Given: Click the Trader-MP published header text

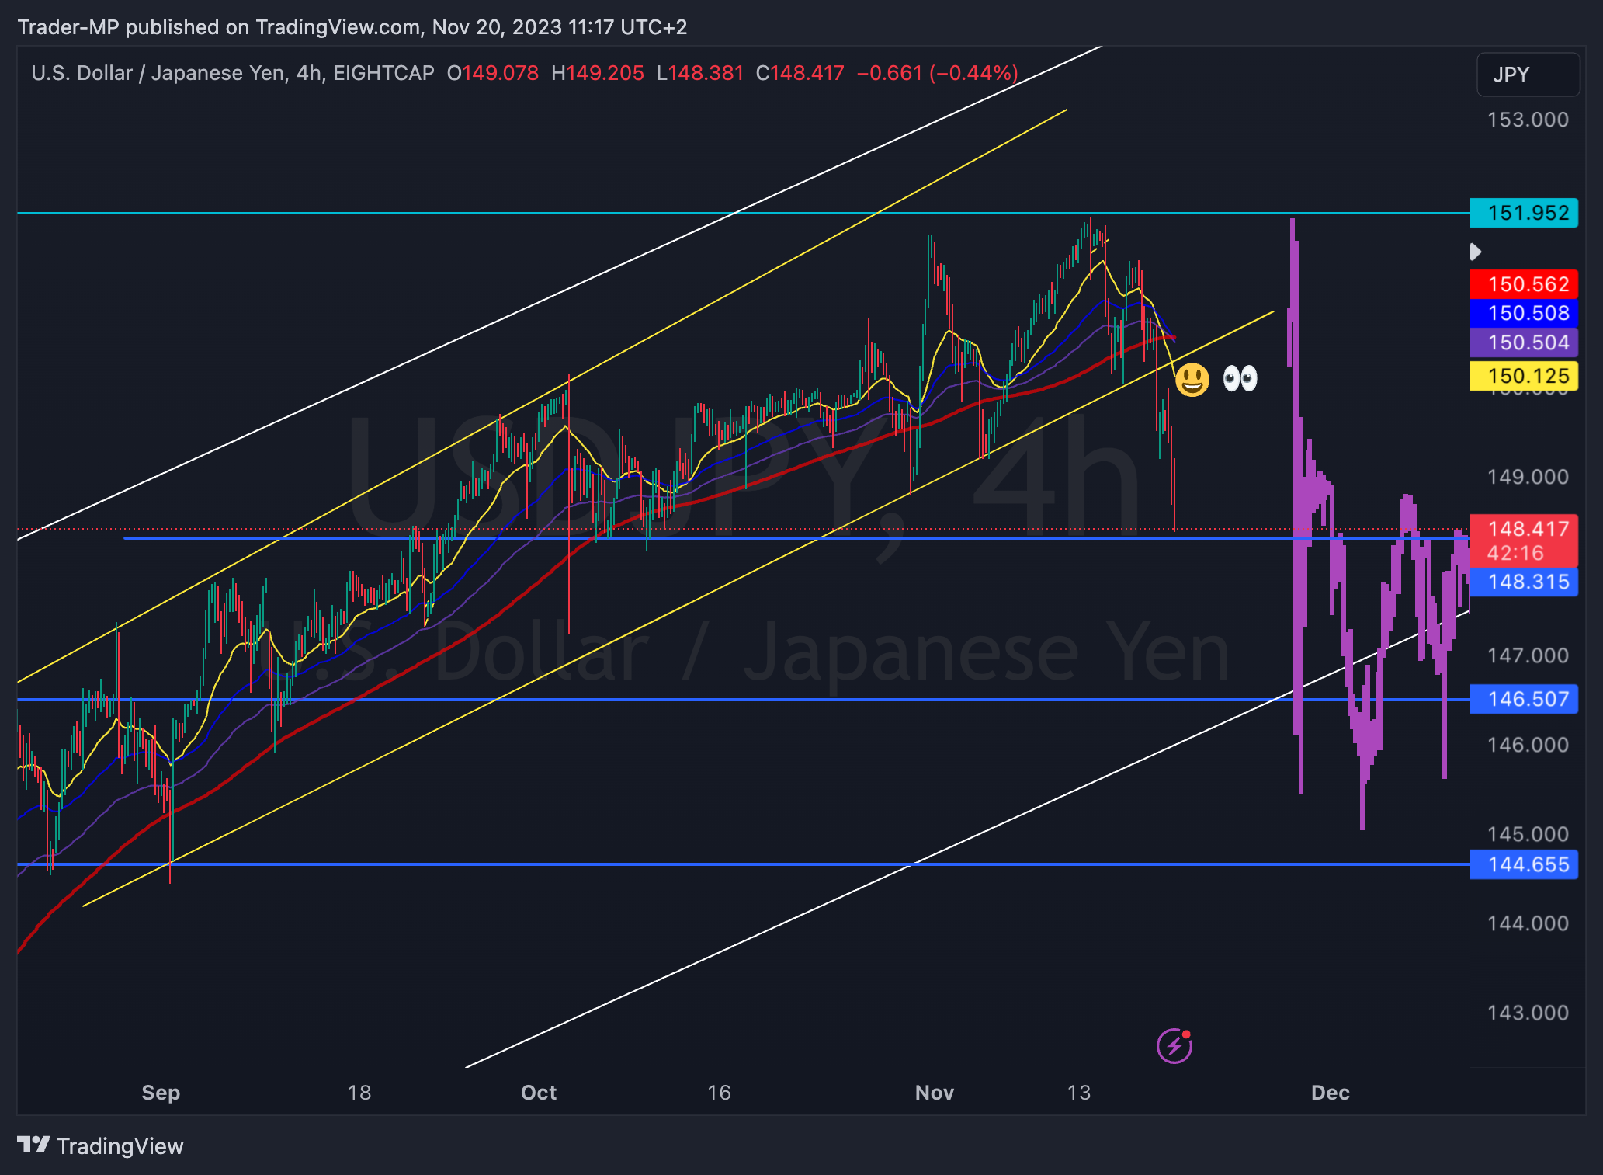Looking at the screenshot, I should click(352, 27).
